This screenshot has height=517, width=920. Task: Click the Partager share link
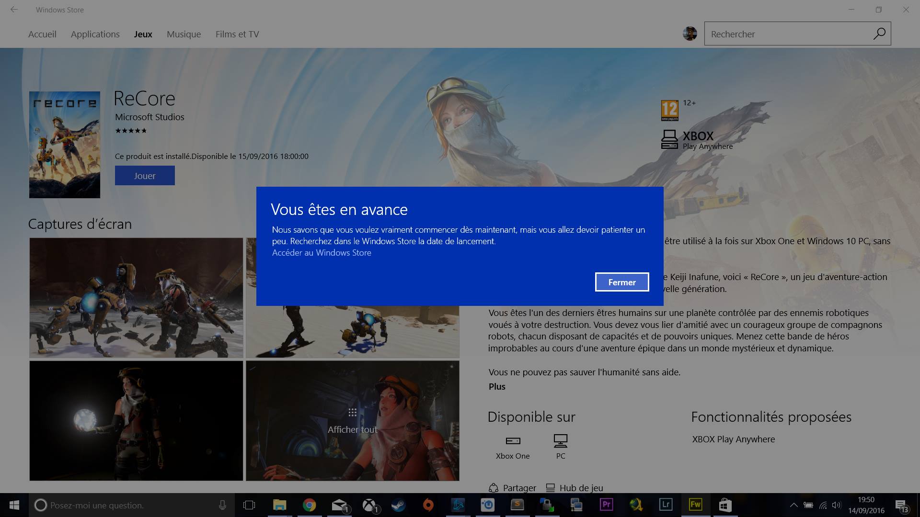512,488
